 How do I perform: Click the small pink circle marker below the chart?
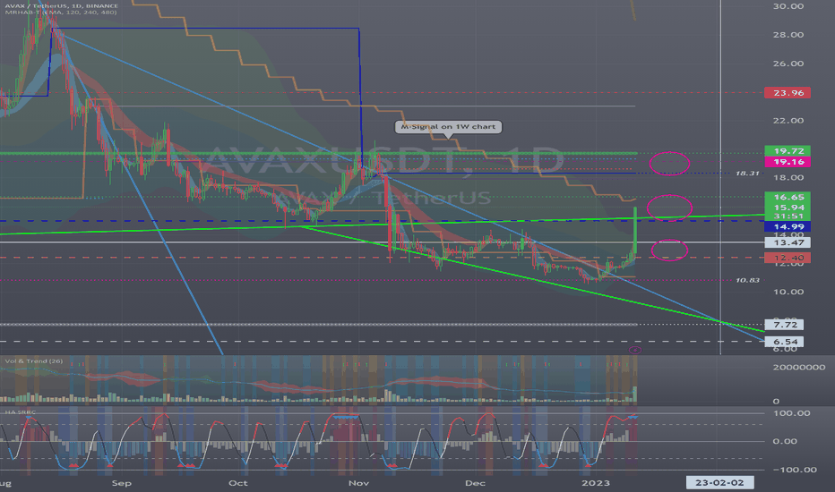pos(635,350)
